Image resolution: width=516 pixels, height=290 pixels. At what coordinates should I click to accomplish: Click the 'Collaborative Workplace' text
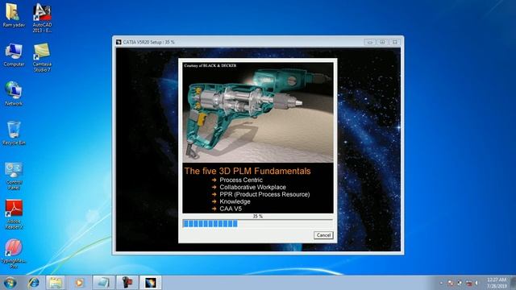click(252, 187)
